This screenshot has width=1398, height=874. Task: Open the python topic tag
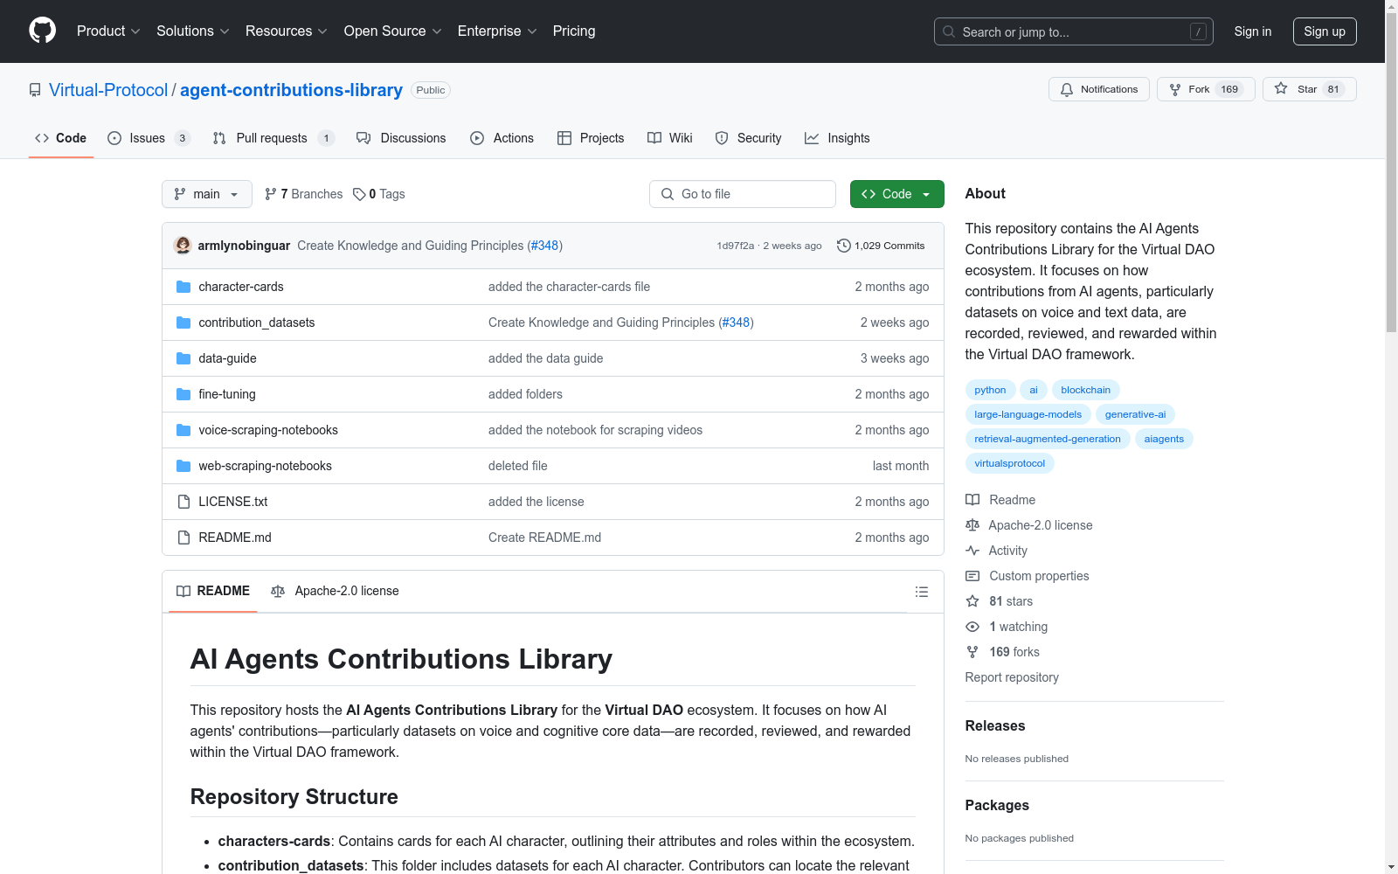pyautogui.click(x=990, y=390)
